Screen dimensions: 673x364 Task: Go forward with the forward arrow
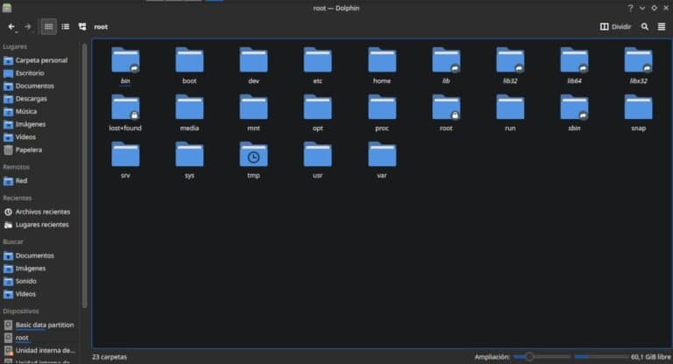point(28,26)
